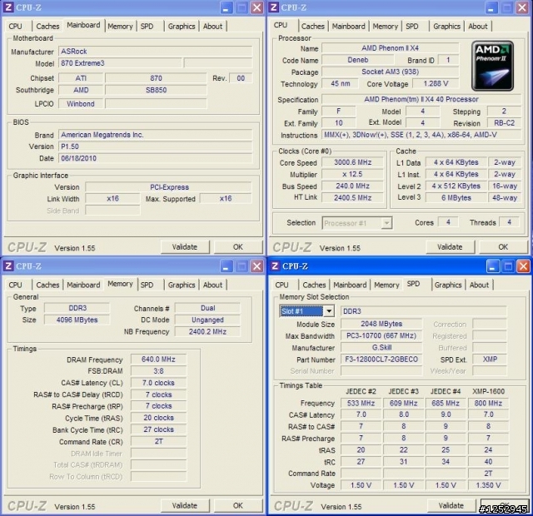Switch to CPU tab in Mainboard window
The width and height of the screenshot is (533, 516).
16,26
